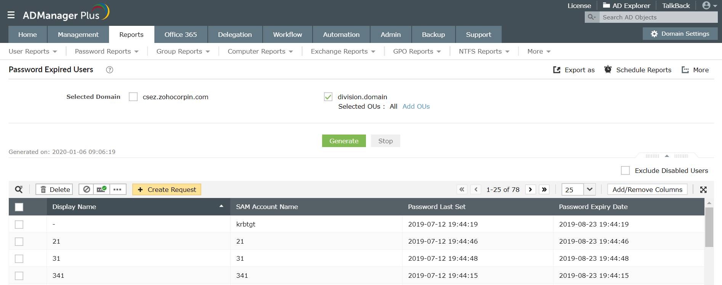Open the Workflow tab

287,35
